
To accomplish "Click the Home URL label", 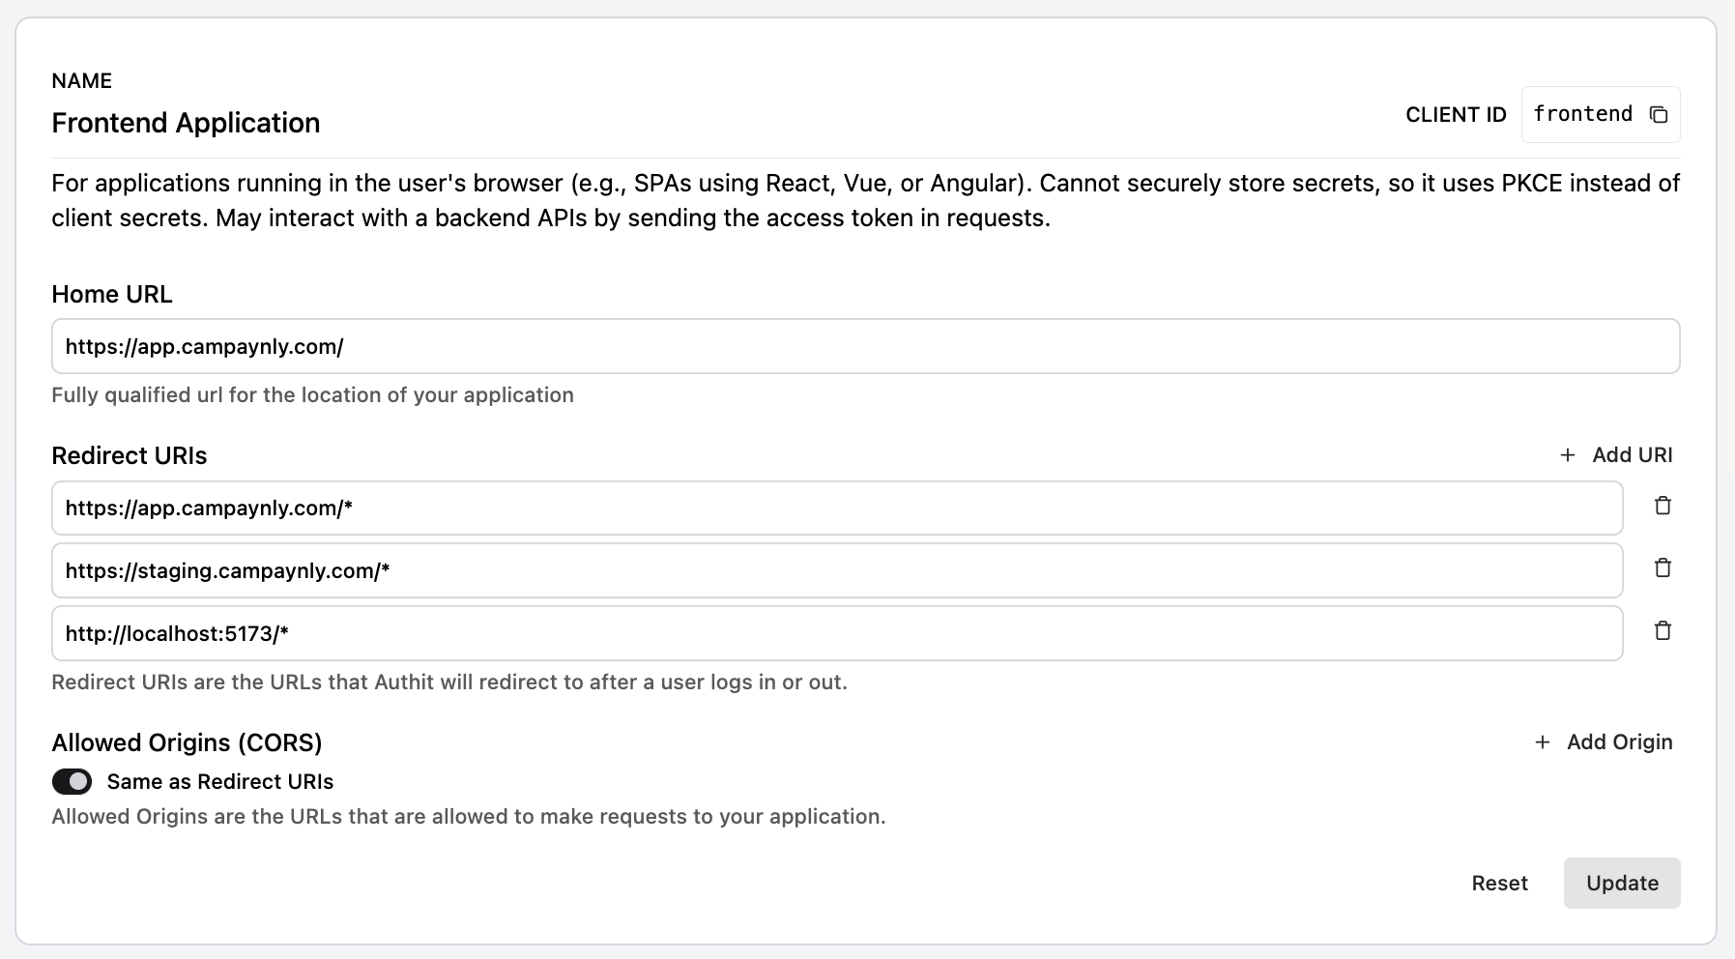I will pyautogui.click(x=112, y=295).
